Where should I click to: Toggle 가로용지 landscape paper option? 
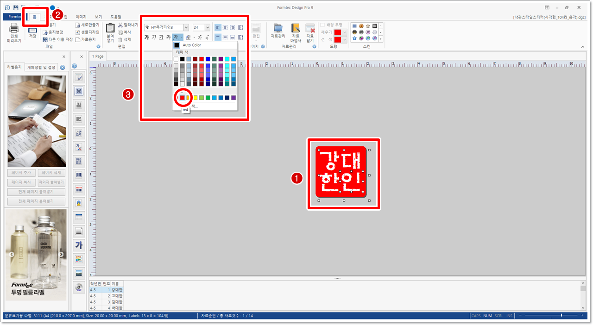tap(85, 40)
